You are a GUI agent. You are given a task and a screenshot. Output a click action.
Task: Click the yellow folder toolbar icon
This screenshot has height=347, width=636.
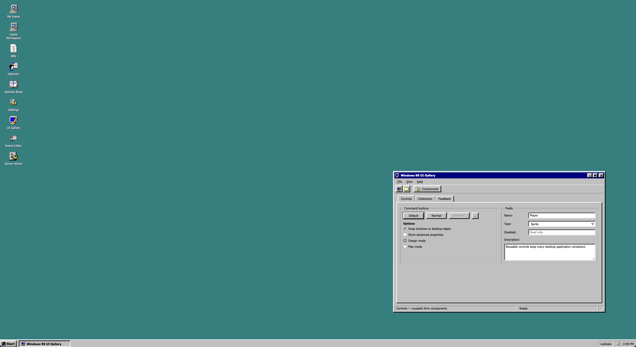pos(406,189)
